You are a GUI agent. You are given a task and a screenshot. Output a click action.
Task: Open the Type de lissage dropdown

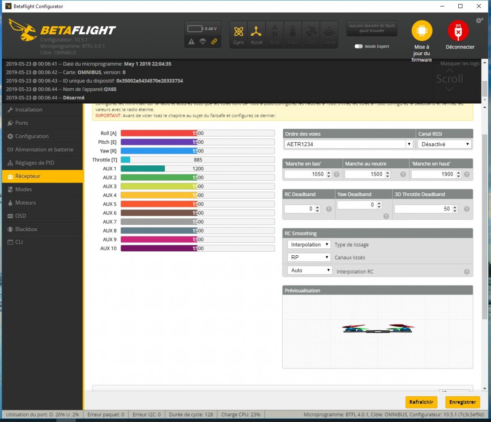[x=309, y=245]
